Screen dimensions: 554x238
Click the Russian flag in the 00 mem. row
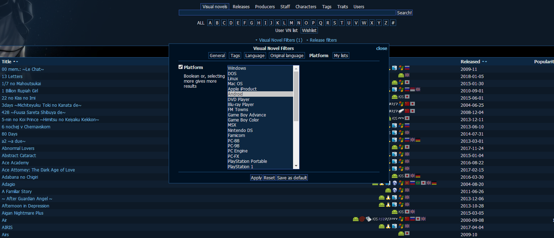[x=407, y=68]
